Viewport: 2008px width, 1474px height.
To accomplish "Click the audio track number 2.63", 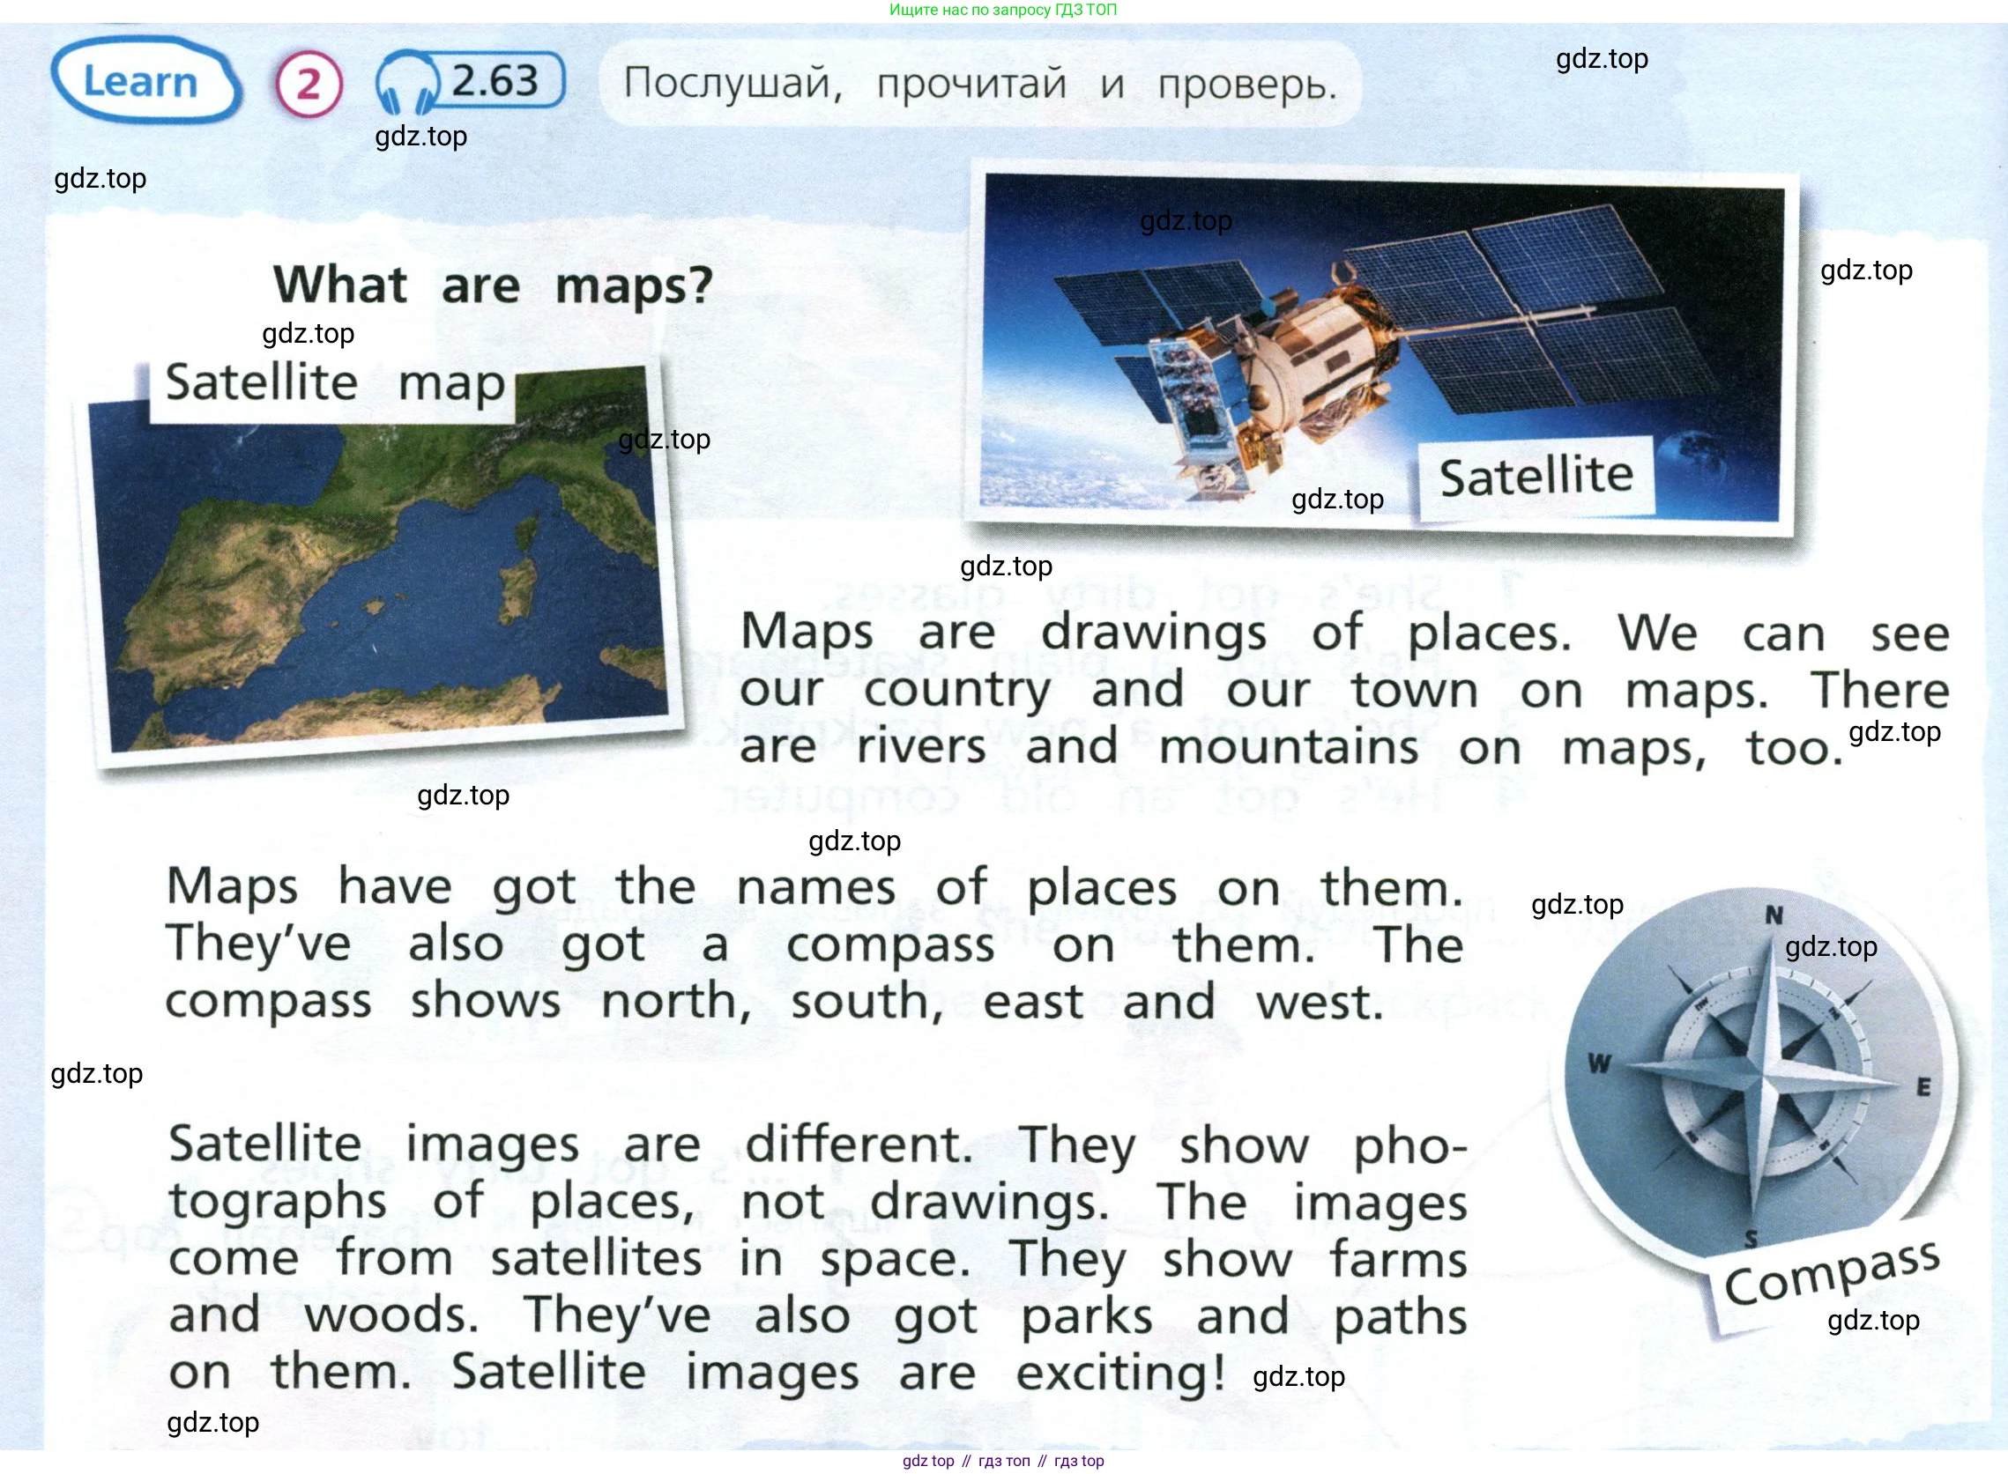I will pos(495,81).
